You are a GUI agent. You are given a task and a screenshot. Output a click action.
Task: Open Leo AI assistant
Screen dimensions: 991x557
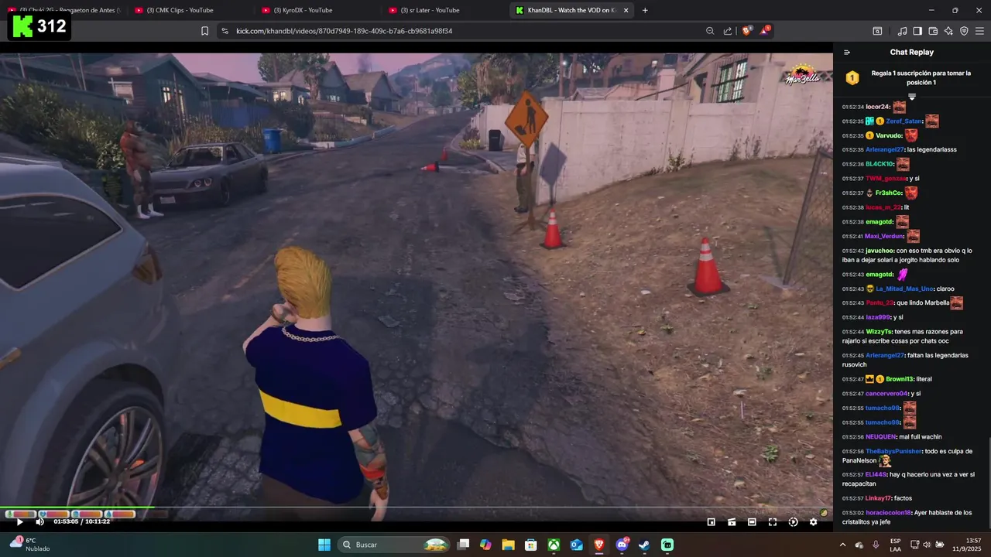(x=948, y=31)
